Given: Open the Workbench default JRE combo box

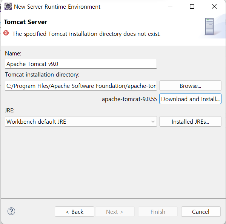Looking at the screenshot, I should coord(81,121).
